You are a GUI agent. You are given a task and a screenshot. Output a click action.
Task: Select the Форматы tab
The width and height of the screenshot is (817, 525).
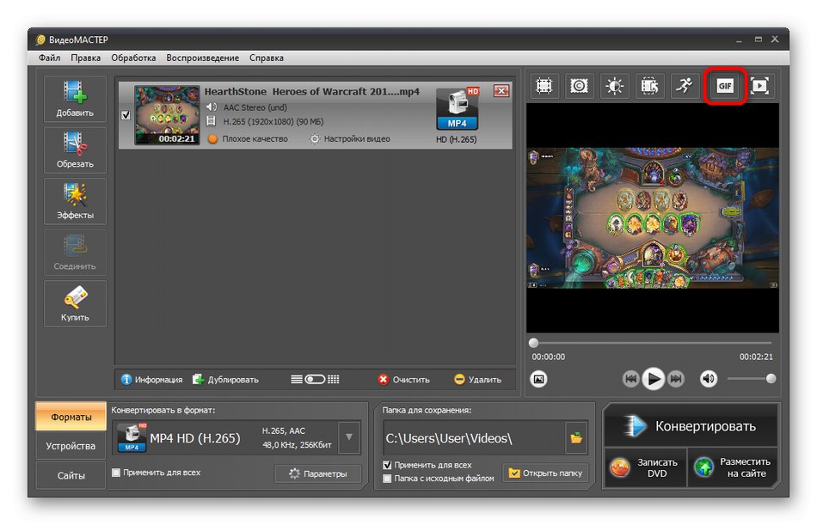coord(71,417)
